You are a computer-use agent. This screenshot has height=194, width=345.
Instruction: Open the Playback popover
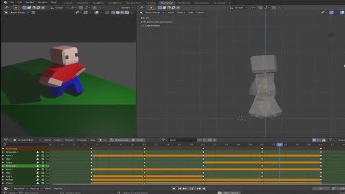[20, 189]
